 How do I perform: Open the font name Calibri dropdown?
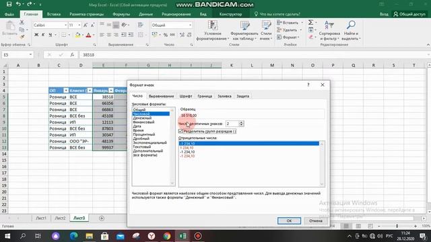click(66, 26)
